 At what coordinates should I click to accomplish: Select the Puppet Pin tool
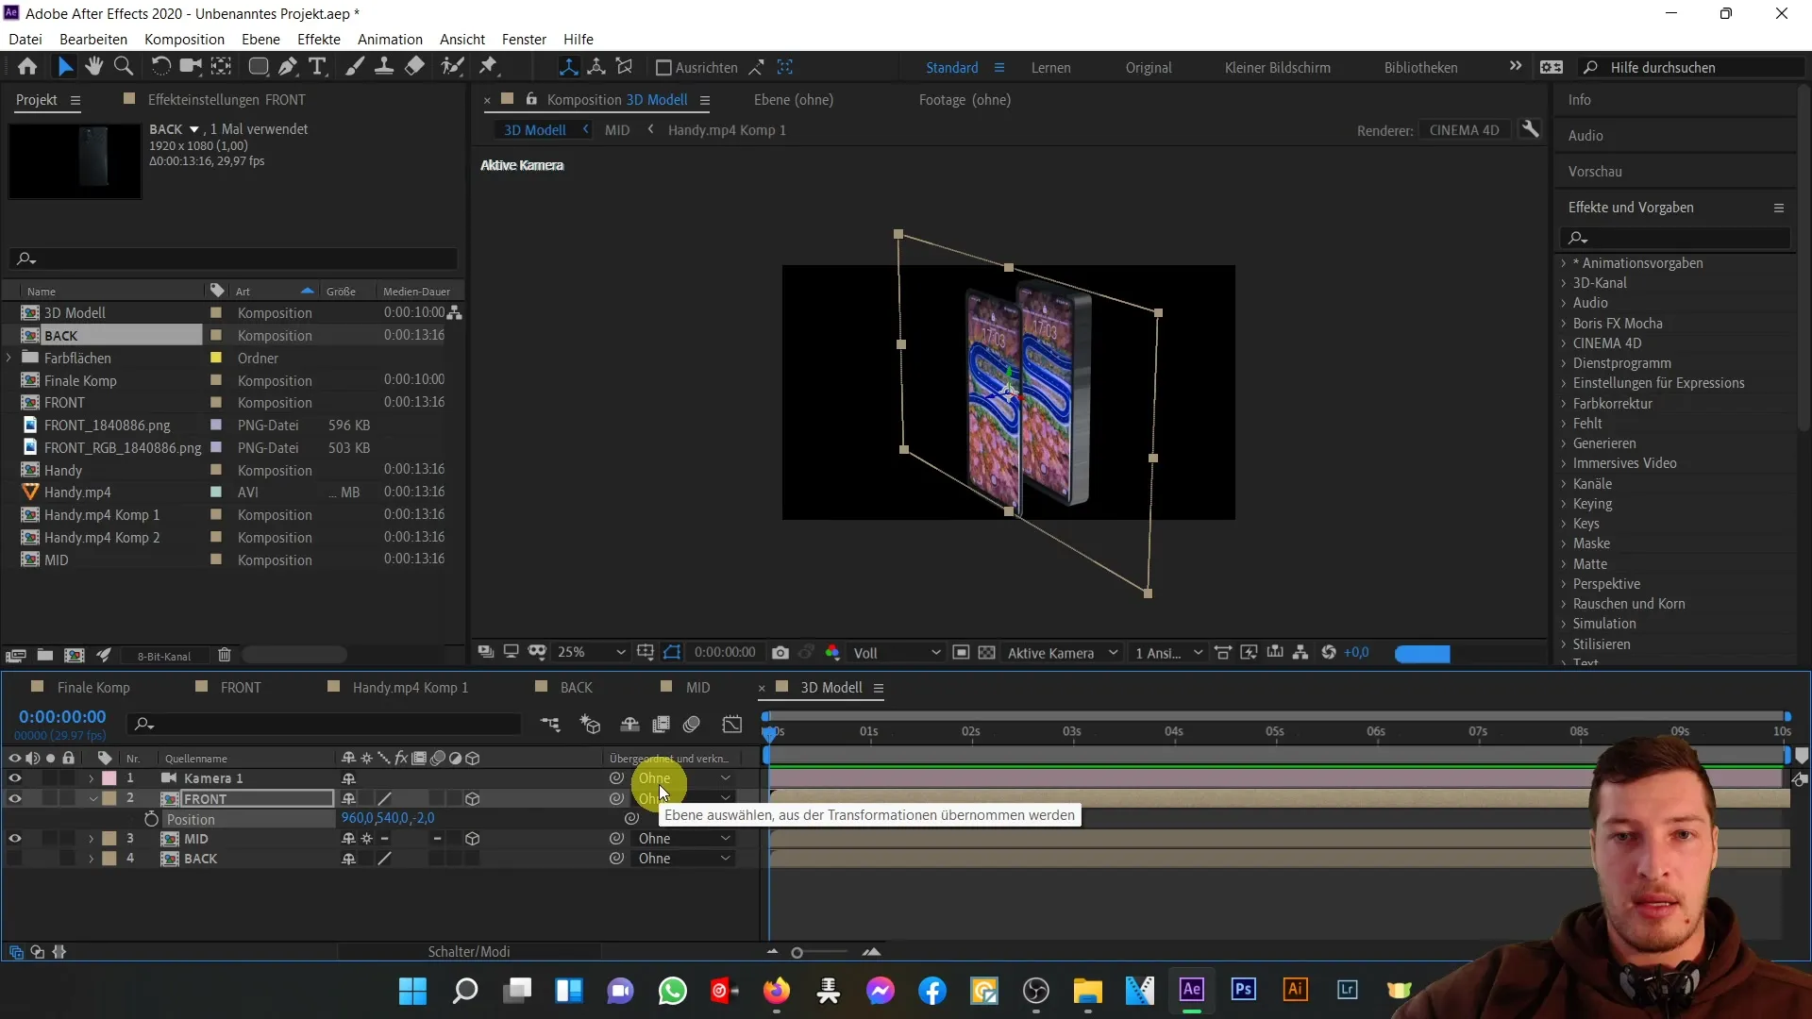[x=488, y=67]
